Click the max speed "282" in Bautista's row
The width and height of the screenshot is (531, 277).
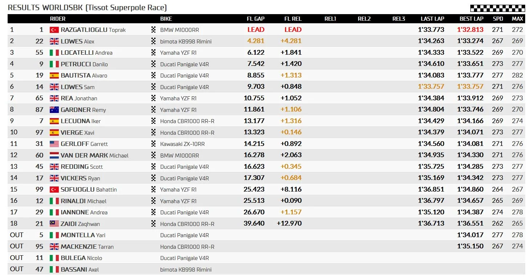point(518,75)
